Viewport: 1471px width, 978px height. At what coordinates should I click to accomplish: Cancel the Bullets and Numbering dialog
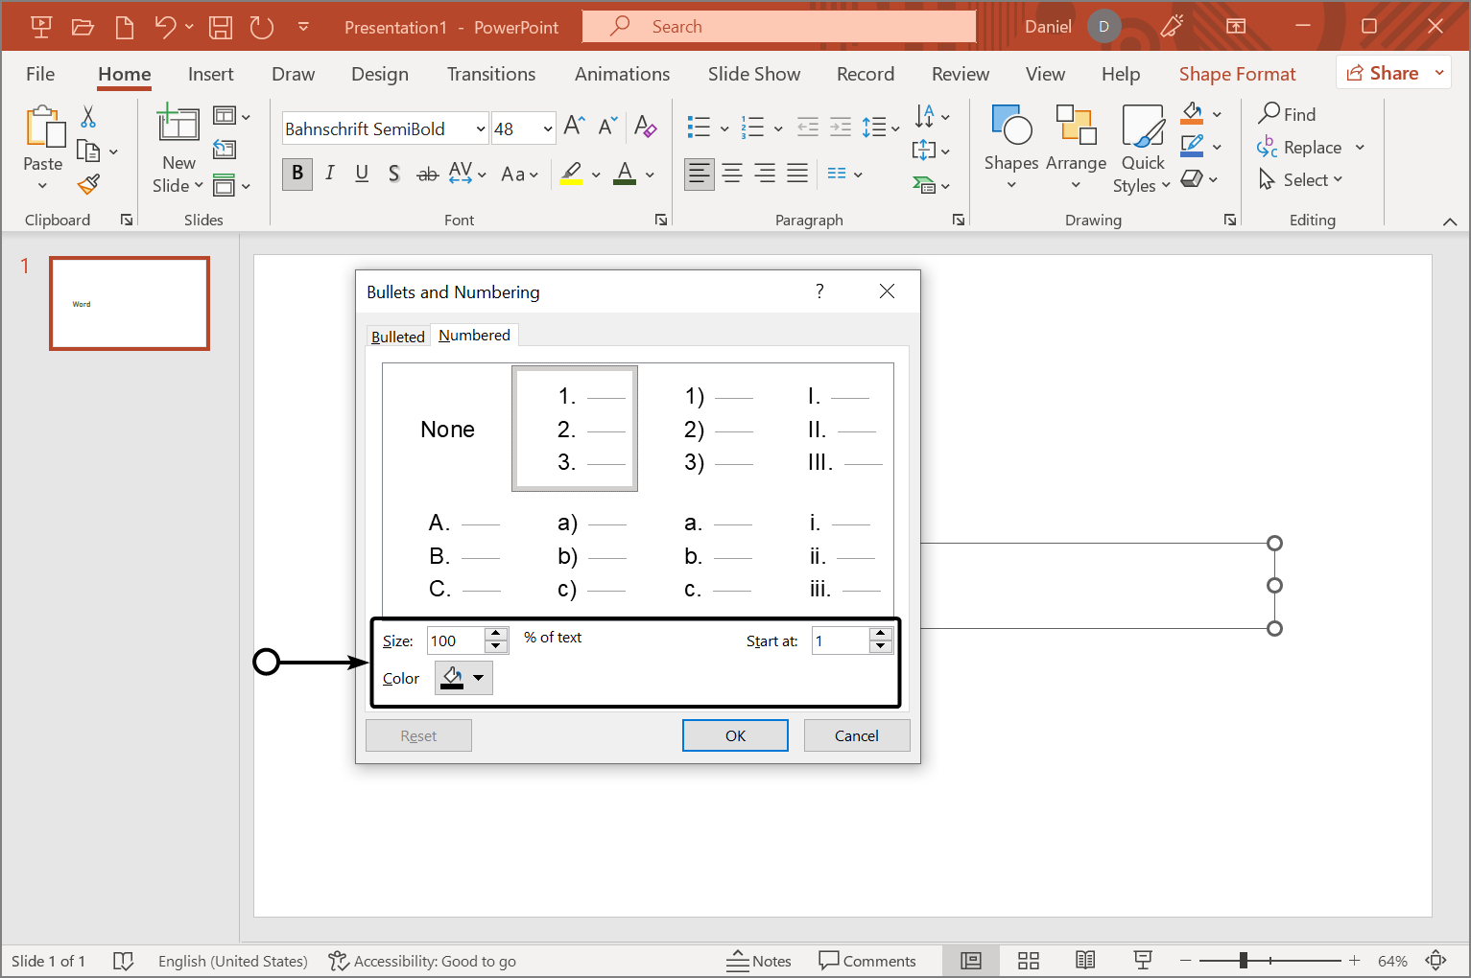[856, 735]
